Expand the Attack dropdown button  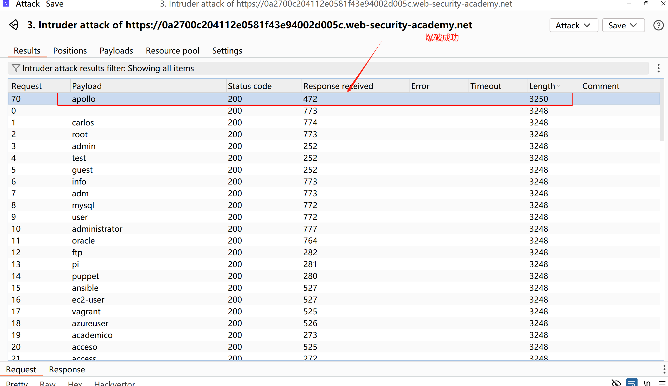573,25
